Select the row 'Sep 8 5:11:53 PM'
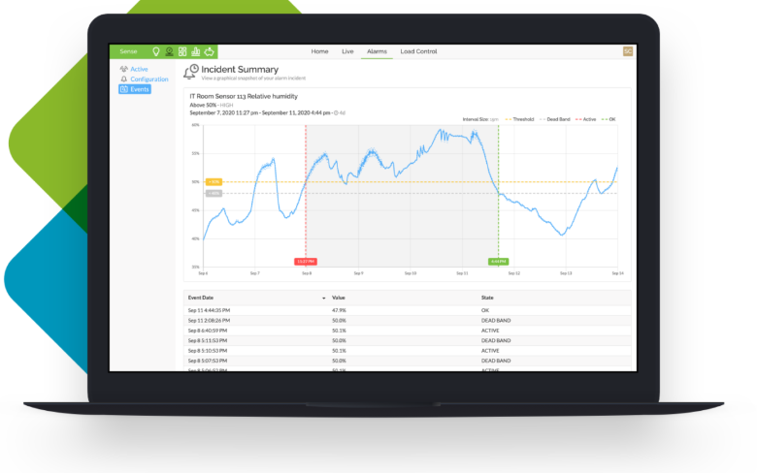 [x=407, y=341]
